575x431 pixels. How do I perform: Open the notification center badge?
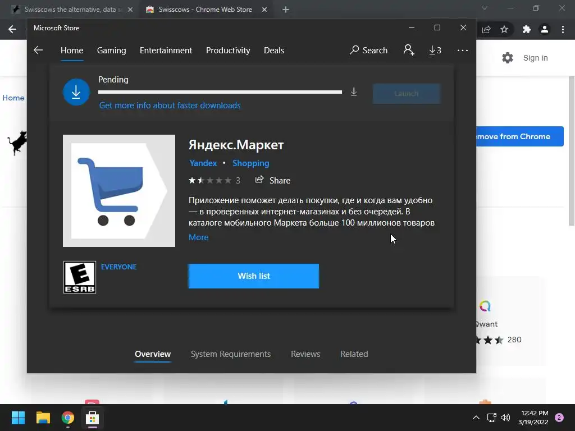[559, 418]
